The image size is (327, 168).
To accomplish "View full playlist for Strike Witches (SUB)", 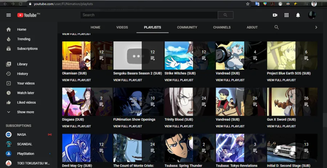I will point(179,80).
